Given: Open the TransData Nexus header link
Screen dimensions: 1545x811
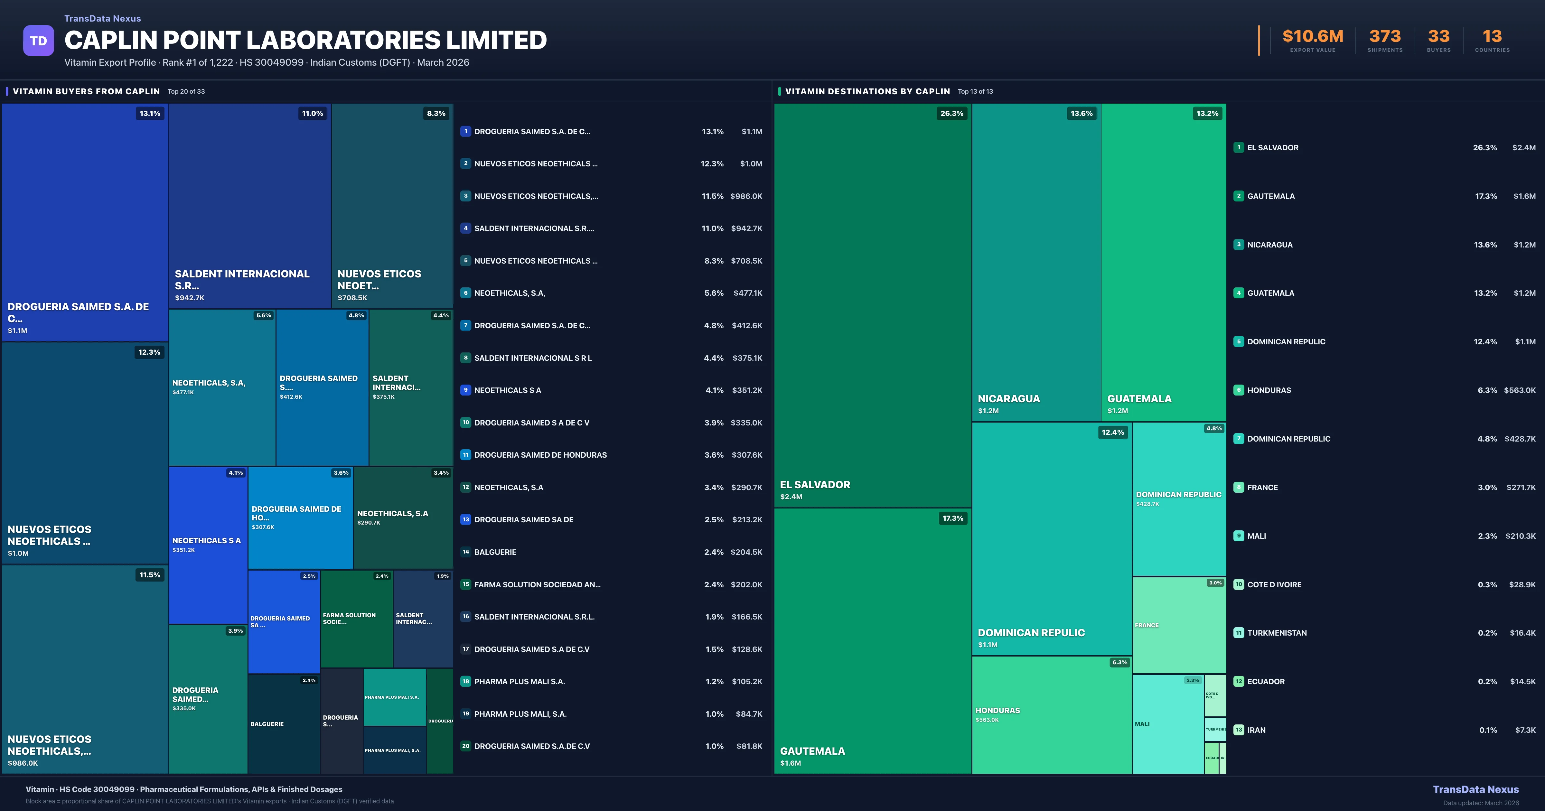Looking at the screenshot, I should tap(103, 19).
